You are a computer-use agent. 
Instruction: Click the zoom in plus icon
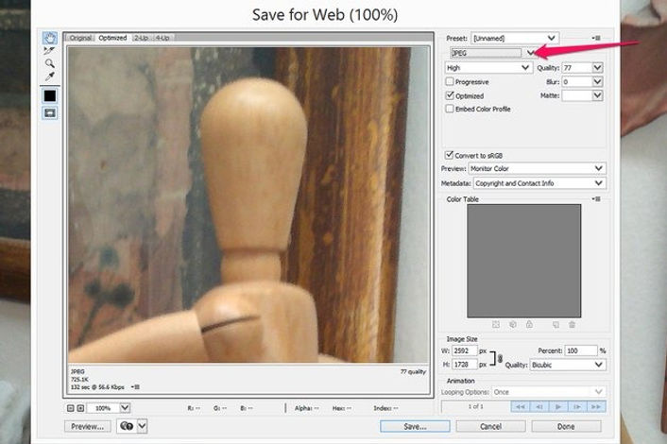pyautogui.click(x=80, y=408)
